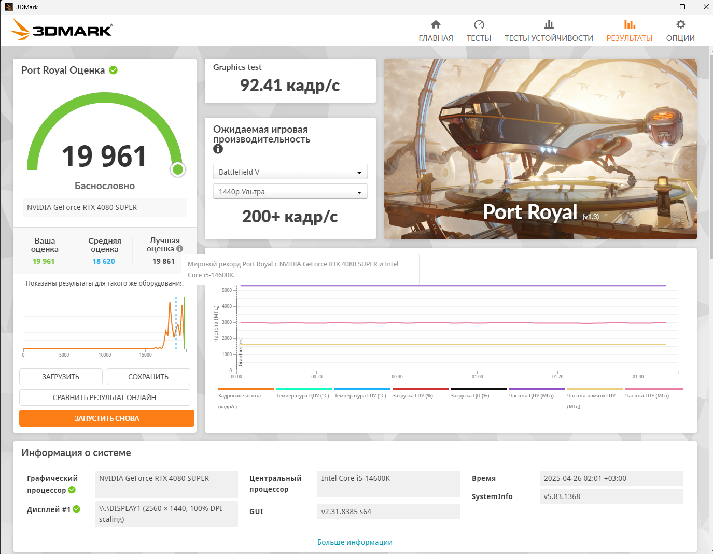Click the gear icon above ОПЦИИ
This screenshot has height=554, width=713.
680,24
